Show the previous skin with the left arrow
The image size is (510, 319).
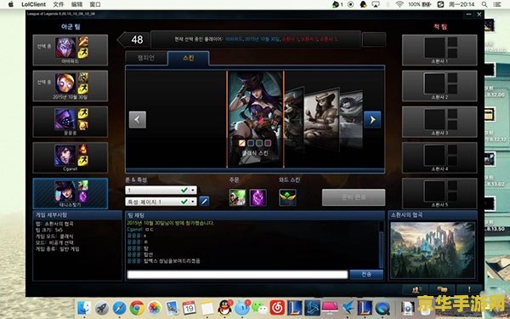[138, 119]
